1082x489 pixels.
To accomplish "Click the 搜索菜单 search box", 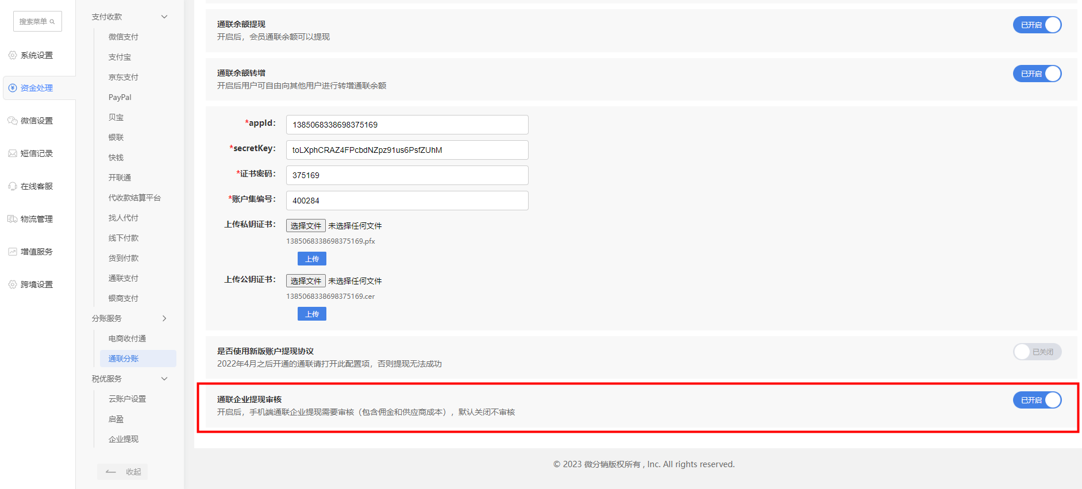I will (37, 22).
